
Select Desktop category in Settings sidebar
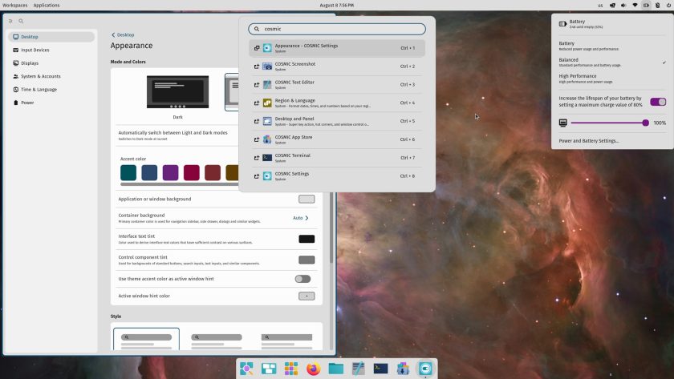[x=51, y=37]
